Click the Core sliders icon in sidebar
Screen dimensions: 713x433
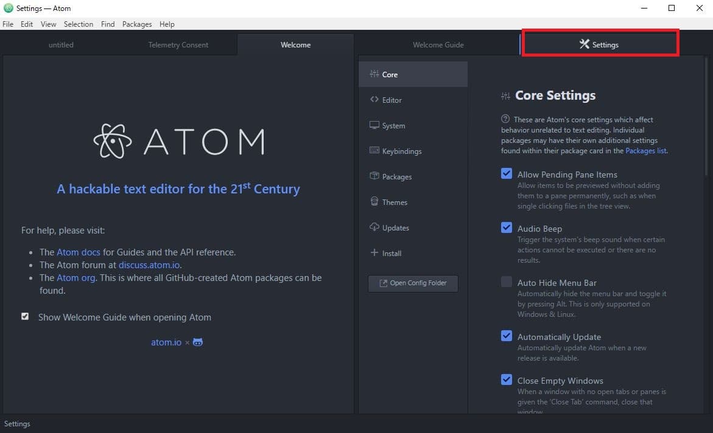tap(374, 74)
